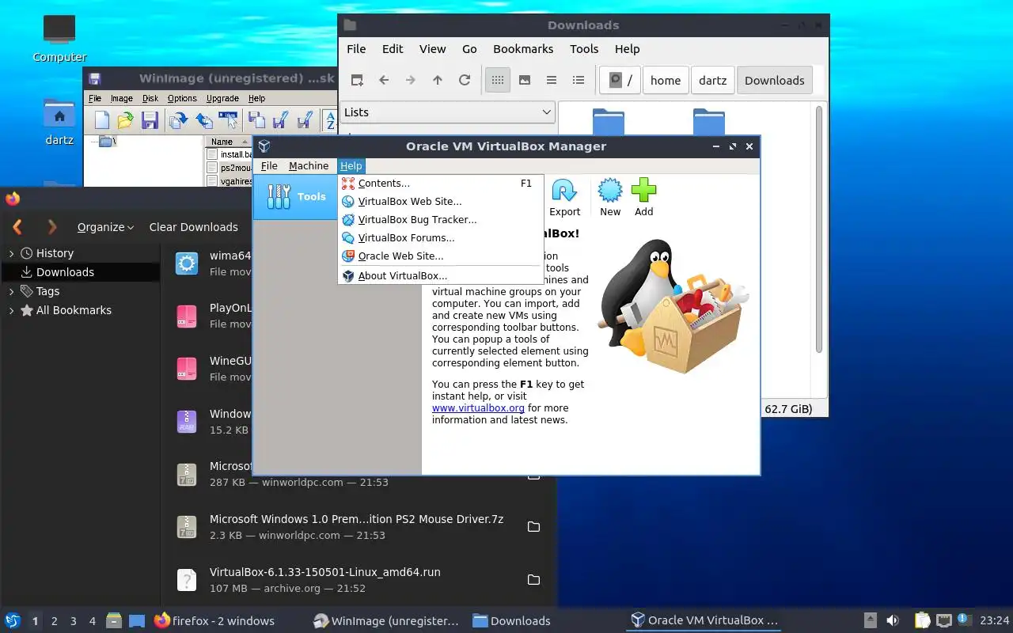Screen dimensions: 1013x633
Task: Open WinImage Image menu
Action: point(121,99)
